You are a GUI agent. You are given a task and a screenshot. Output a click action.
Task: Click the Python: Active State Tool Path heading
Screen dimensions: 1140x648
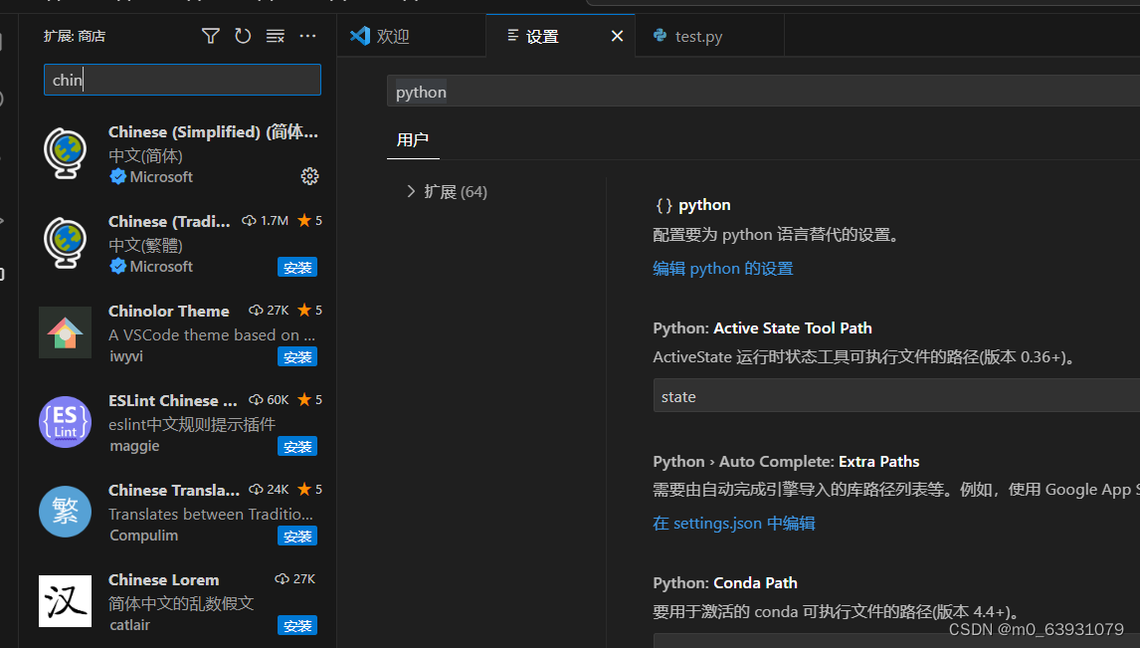click(762, 328)
